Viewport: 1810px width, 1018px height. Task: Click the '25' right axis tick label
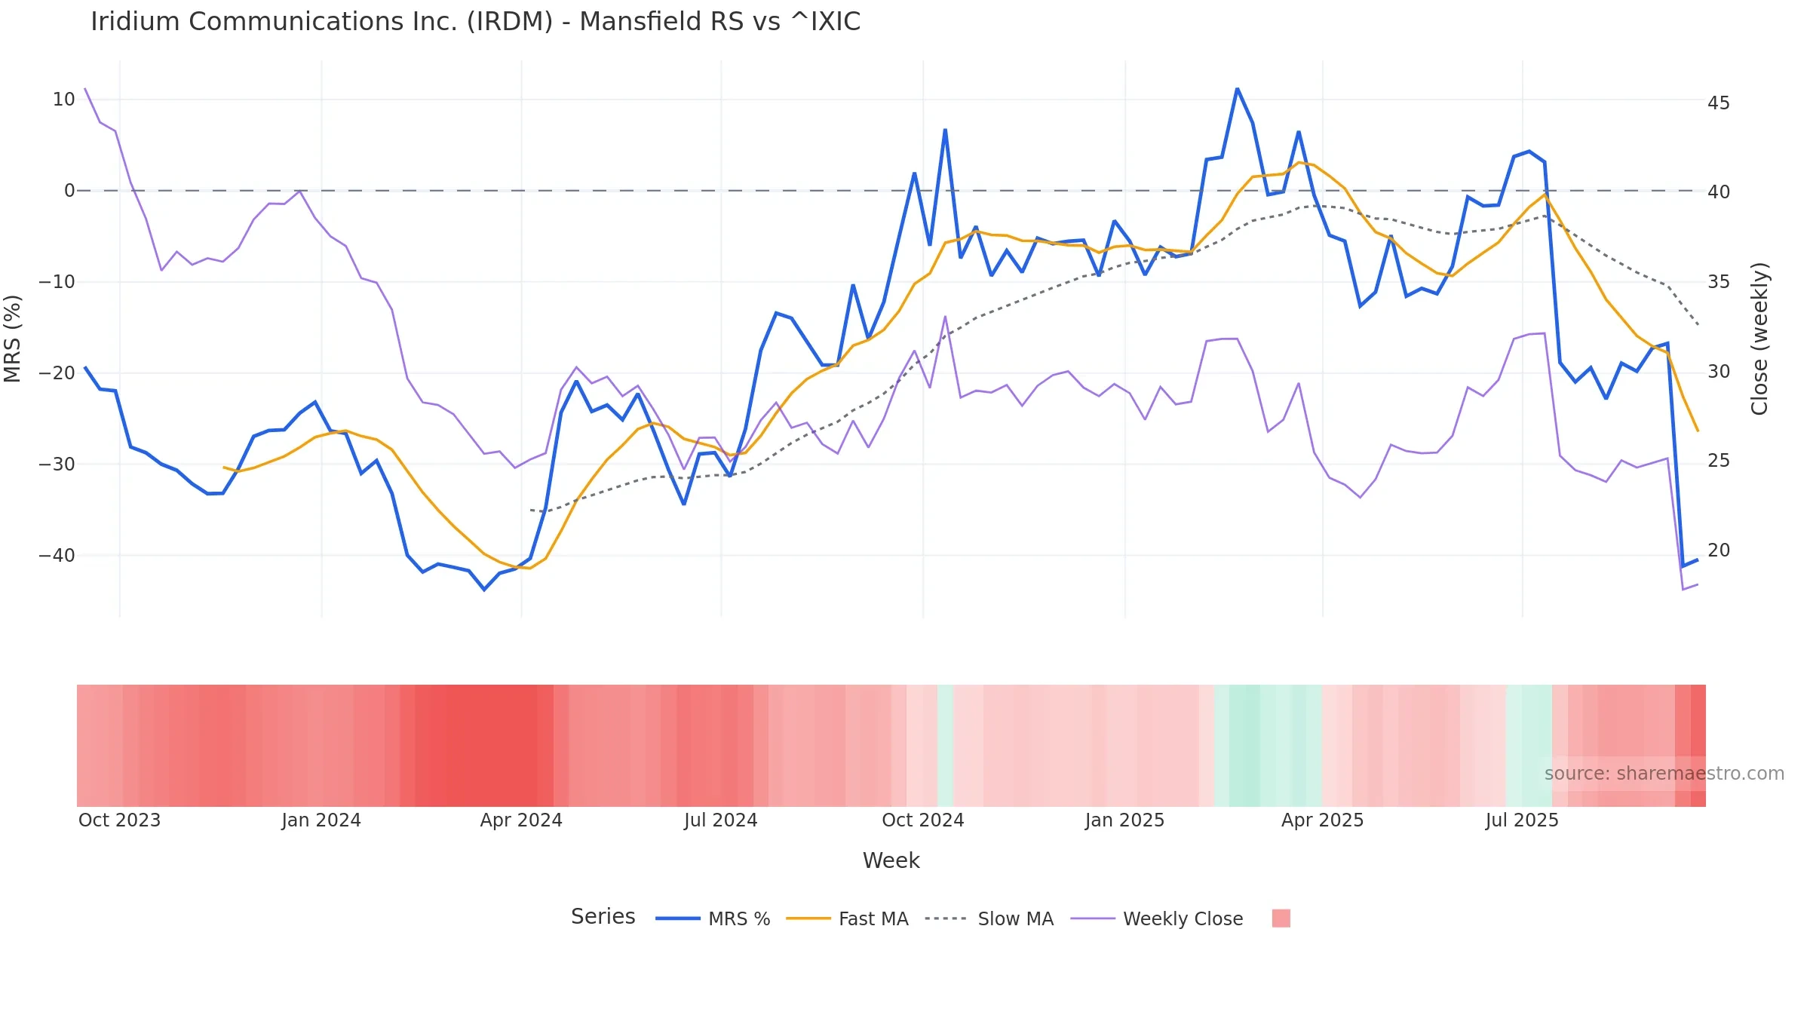[x=1719, y=461]
